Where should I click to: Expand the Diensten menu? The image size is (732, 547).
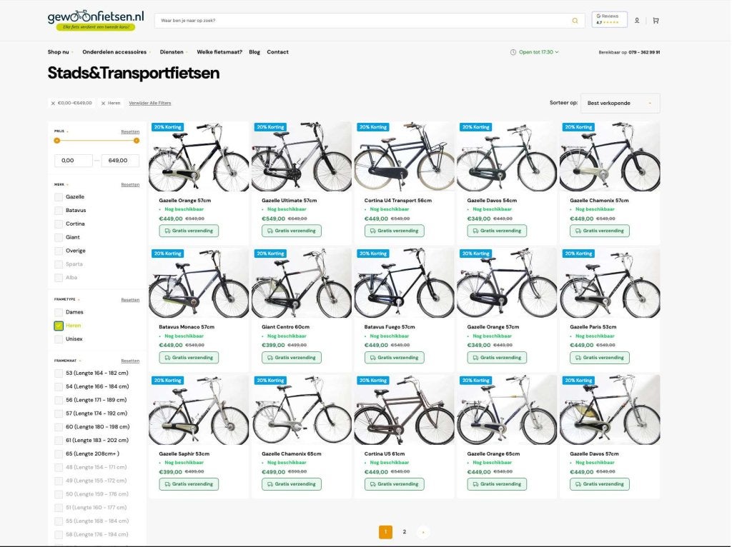coord(174,52)
